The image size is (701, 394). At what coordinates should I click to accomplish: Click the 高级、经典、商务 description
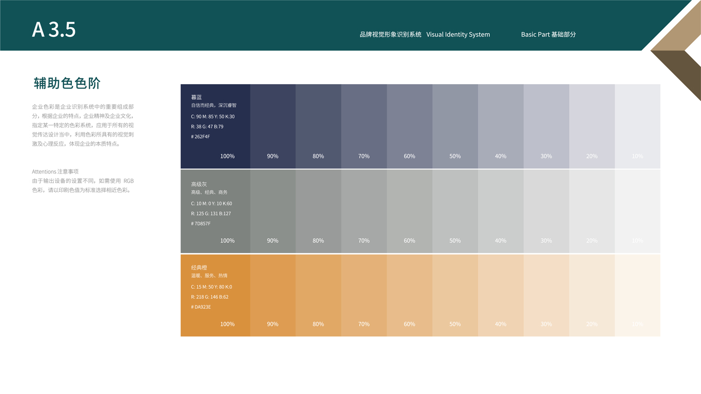tap(209, 192)
